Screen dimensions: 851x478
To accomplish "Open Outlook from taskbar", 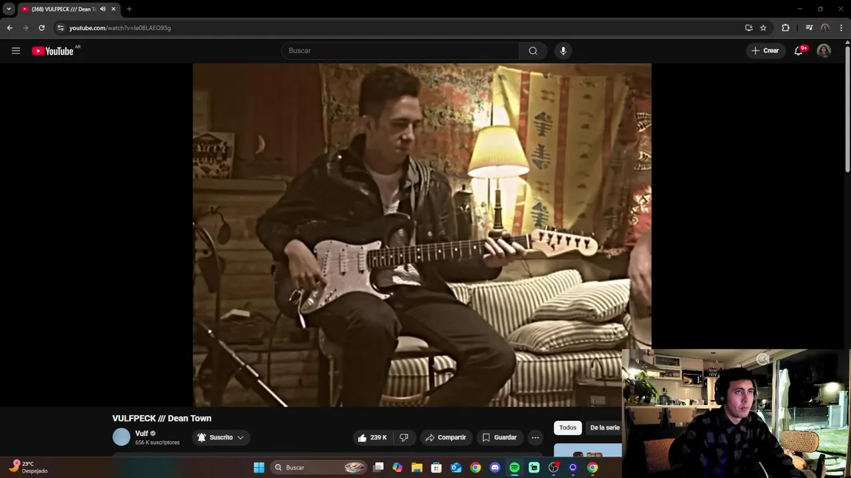I will [456, 467].
